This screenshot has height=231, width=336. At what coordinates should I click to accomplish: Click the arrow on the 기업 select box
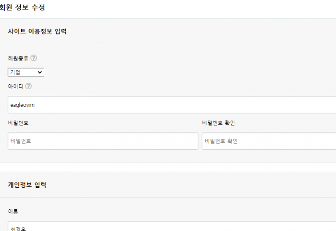40,72
